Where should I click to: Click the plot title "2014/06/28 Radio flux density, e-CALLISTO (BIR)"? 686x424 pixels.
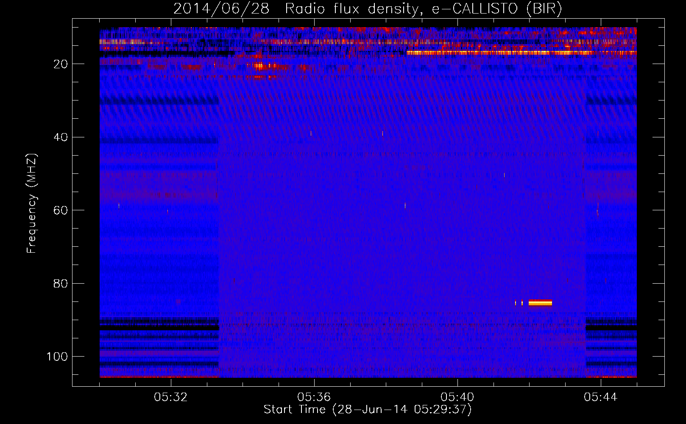368,8
